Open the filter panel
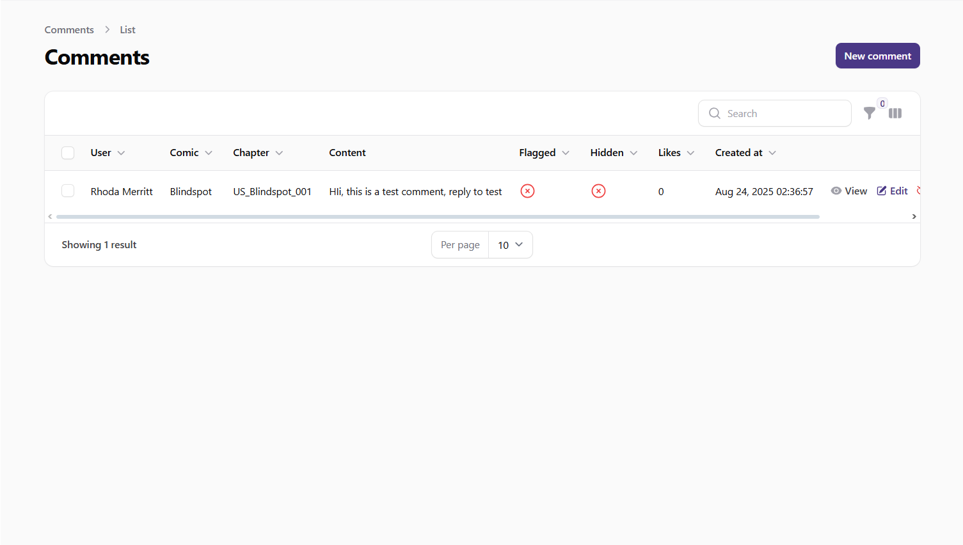 (x=870, y=113)
